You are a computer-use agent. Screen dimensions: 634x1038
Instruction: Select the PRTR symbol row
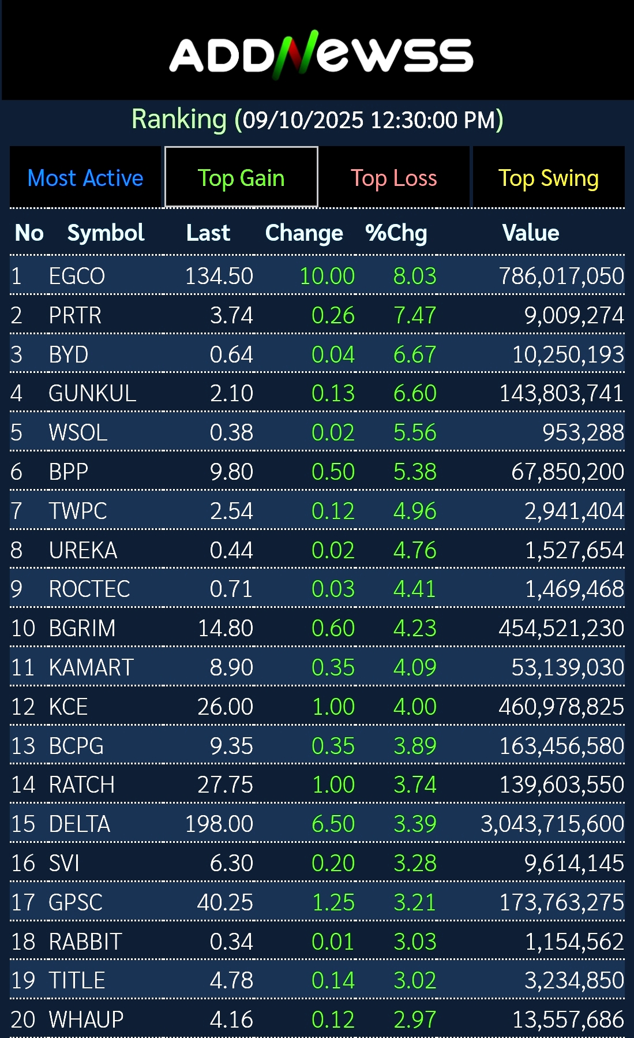point(75,315)
